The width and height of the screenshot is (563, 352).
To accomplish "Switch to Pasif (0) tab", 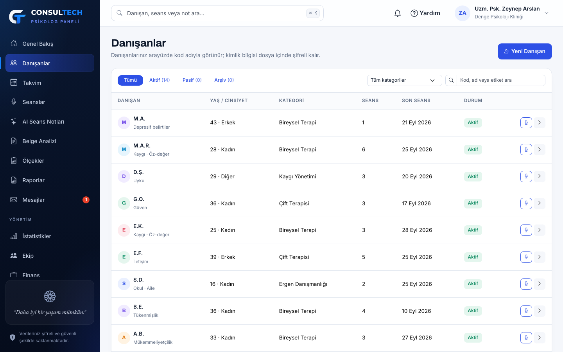I will (x=192, y=80).
